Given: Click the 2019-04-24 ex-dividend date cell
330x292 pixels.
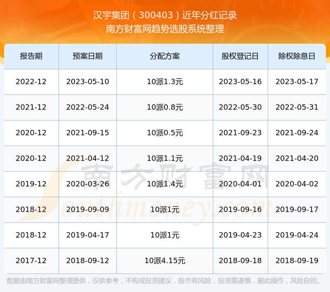Looking at the screenshot, I should (x=297, y=235).
